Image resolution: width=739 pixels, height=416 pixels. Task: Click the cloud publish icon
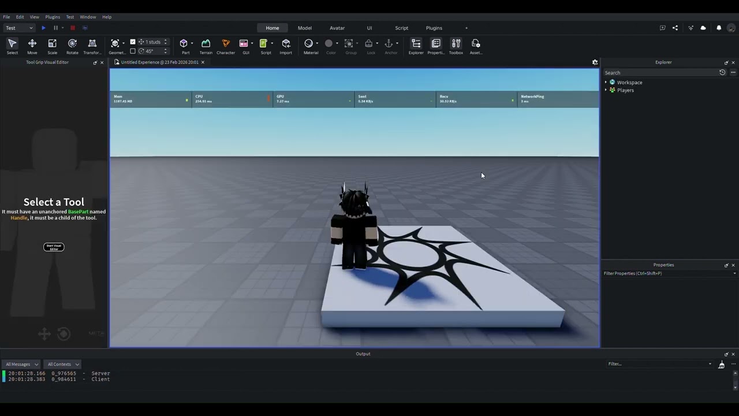click(x=703, y=28)
